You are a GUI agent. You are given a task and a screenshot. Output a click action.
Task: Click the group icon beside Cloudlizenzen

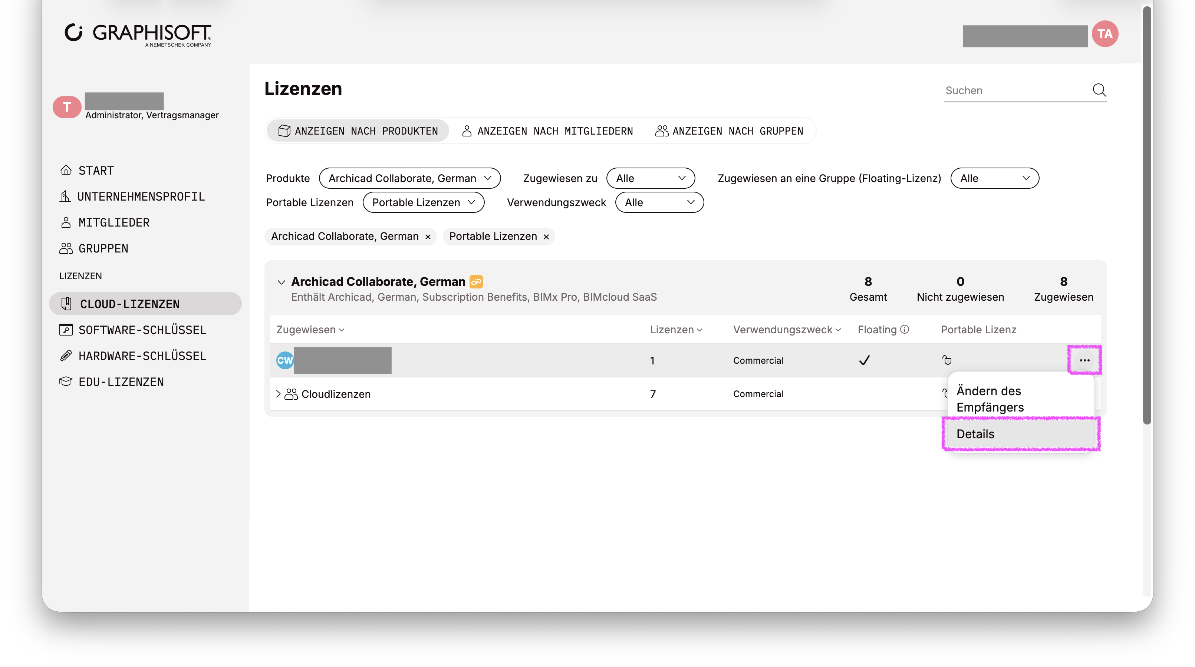[291, 394]
